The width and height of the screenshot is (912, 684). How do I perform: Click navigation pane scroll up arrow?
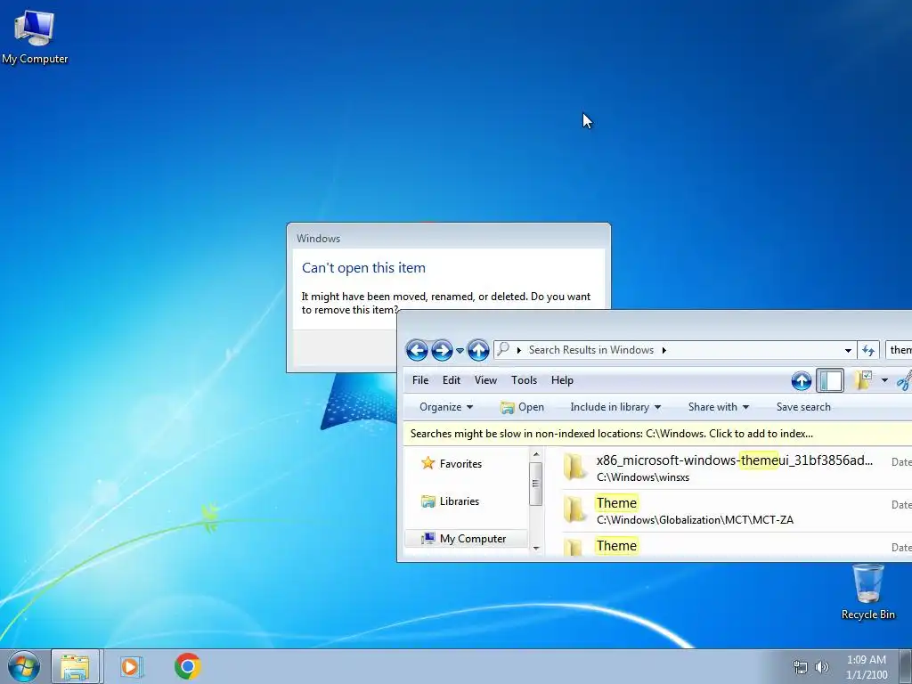536,454
